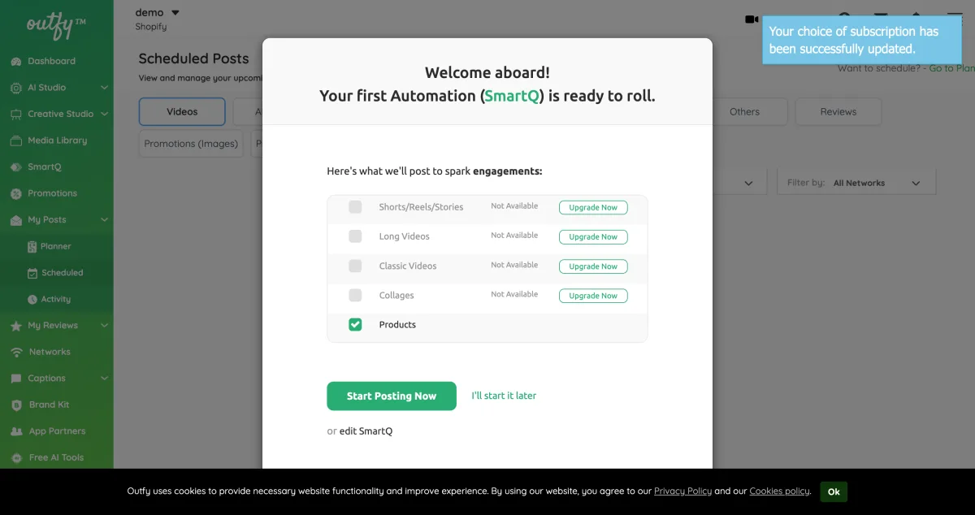
Task: Click the Captions speech bubble icon
Action: coord(15,379)
